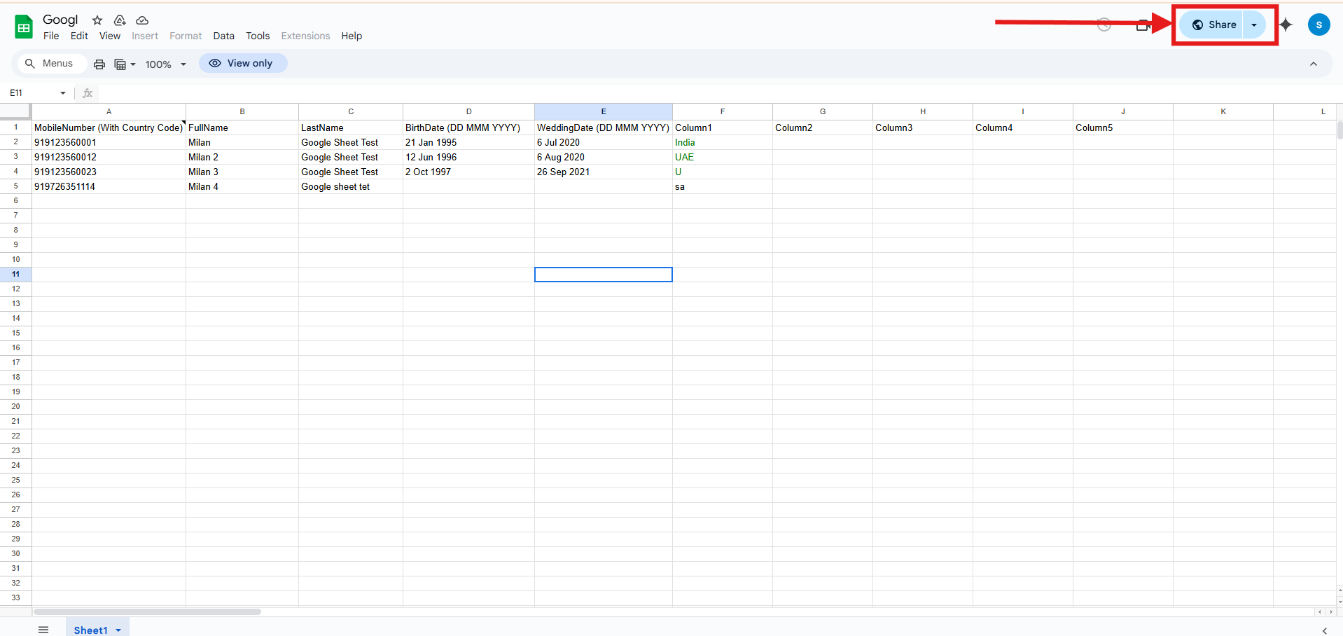
Task: Open the View menu
Action: 110,36
